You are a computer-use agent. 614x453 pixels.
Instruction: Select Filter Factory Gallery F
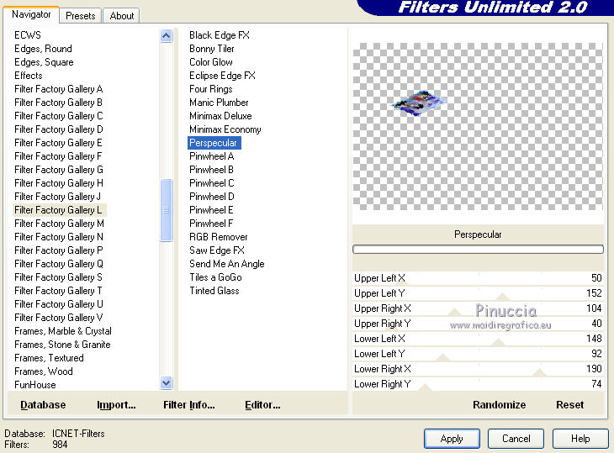[58, 156]
